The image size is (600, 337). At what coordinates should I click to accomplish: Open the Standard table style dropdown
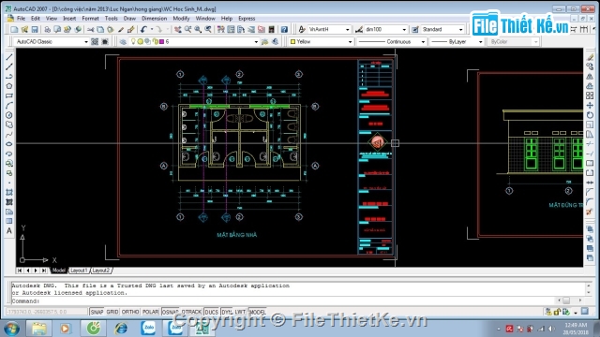coord(460,29)
